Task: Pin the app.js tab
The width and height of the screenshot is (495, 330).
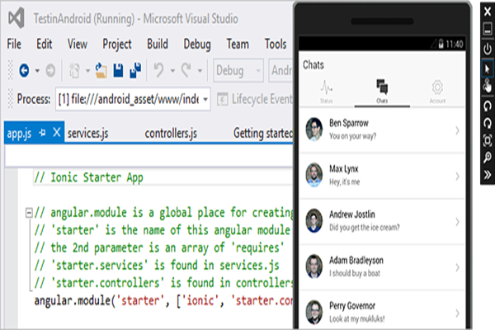Action: click(x=42, y=133)
